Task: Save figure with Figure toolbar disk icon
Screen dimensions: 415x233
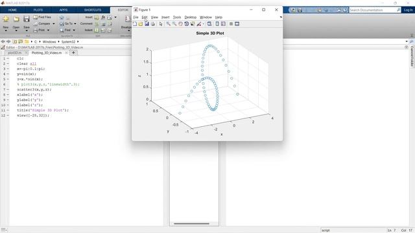Action: pyautogui.click(x=147, y=24)
